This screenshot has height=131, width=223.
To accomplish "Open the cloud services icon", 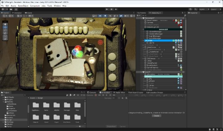I will coord(11,9).
